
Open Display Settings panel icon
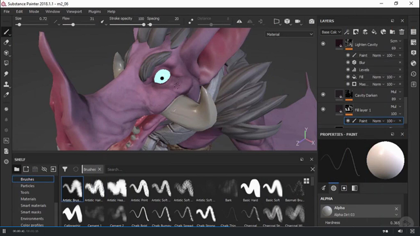click(x=414, y=53)
